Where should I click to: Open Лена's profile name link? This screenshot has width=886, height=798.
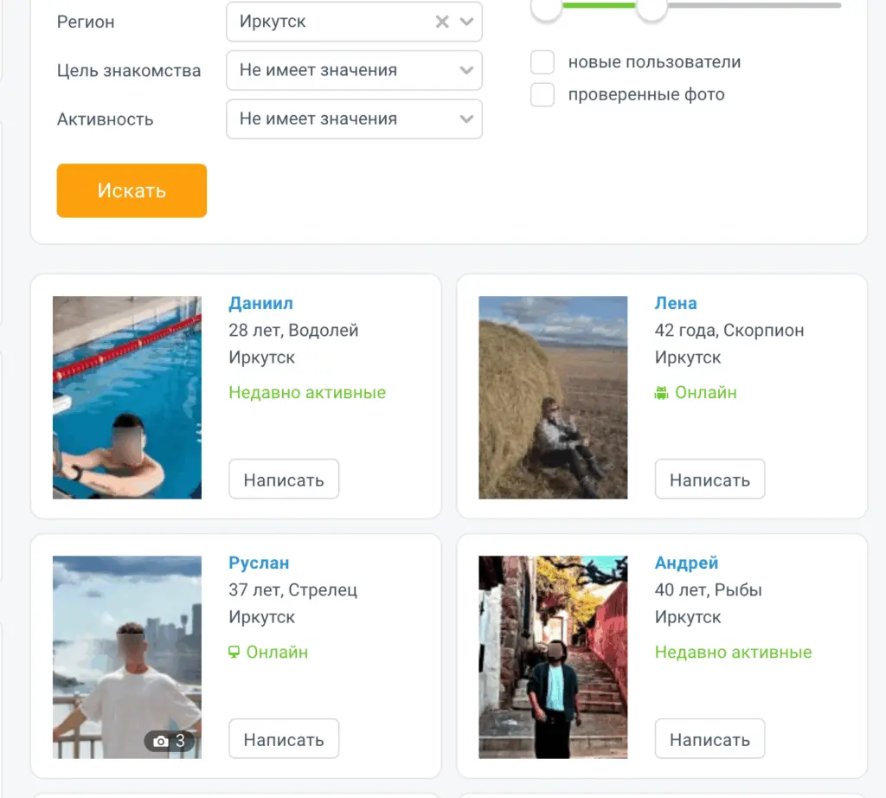click(676, 304)
